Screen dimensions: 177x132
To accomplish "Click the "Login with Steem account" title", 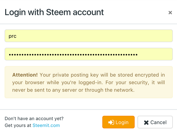I will (x=54, y=12).
